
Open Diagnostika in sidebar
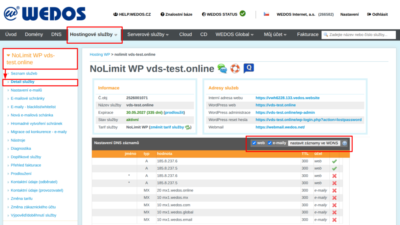(x=21, y=149)
